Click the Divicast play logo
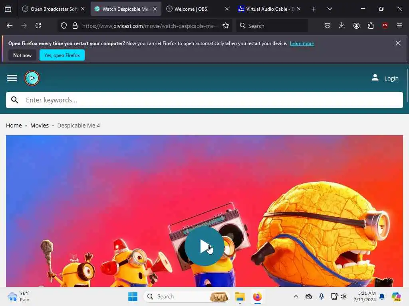409x306 pixels. 32,78
